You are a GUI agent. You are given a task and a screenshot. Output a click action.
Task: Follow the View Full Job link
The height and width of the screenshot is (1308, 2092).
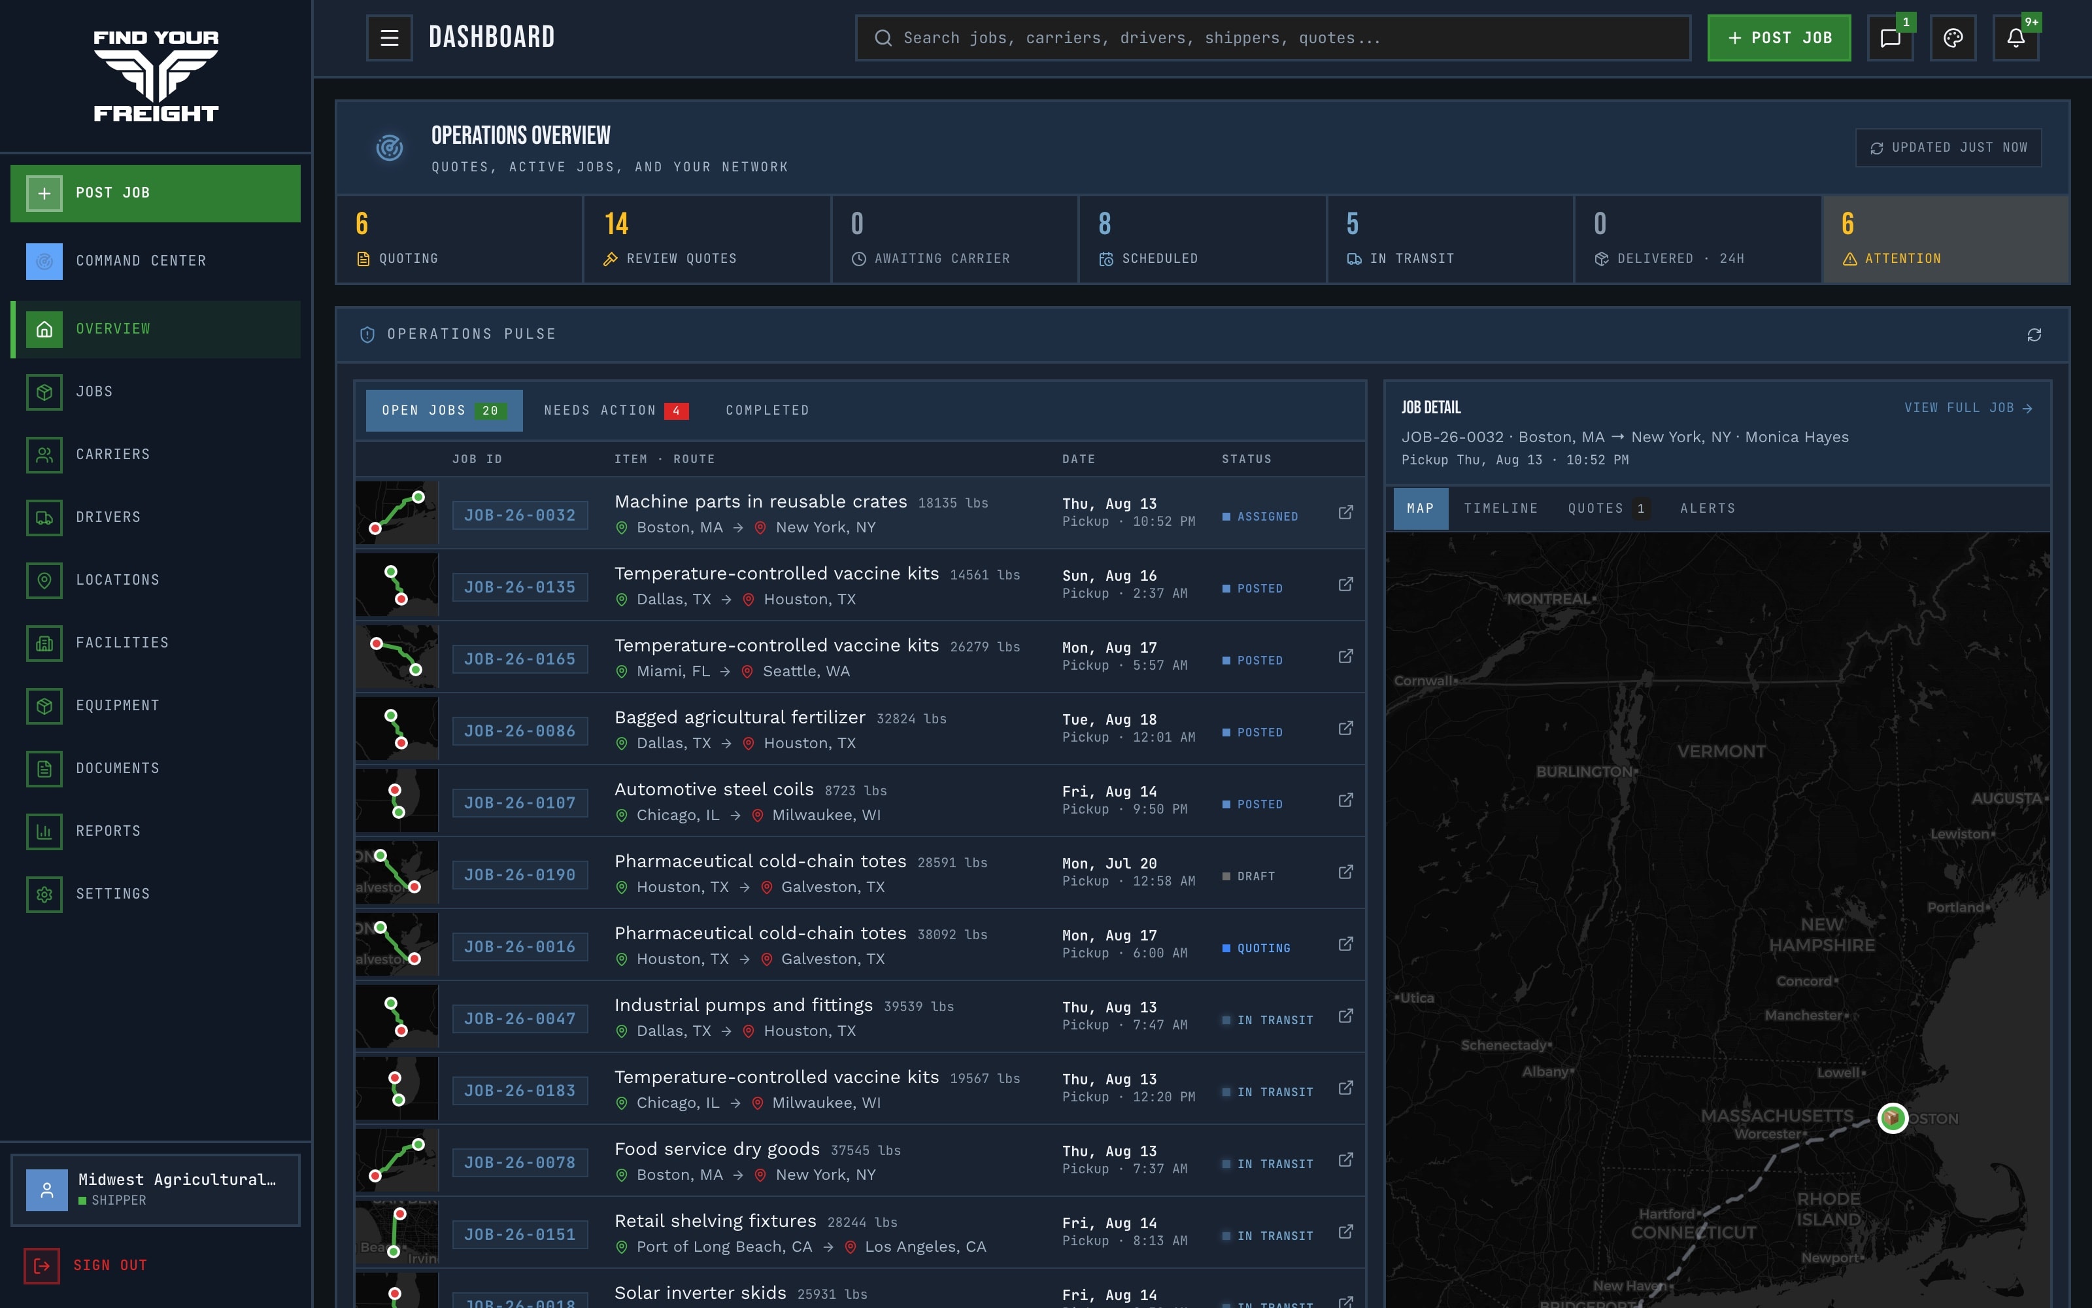point(1968,407)
